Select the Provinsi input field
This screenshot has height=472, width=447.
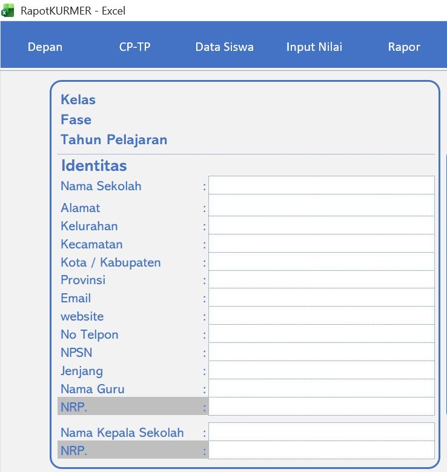click(x=321, y=280)
